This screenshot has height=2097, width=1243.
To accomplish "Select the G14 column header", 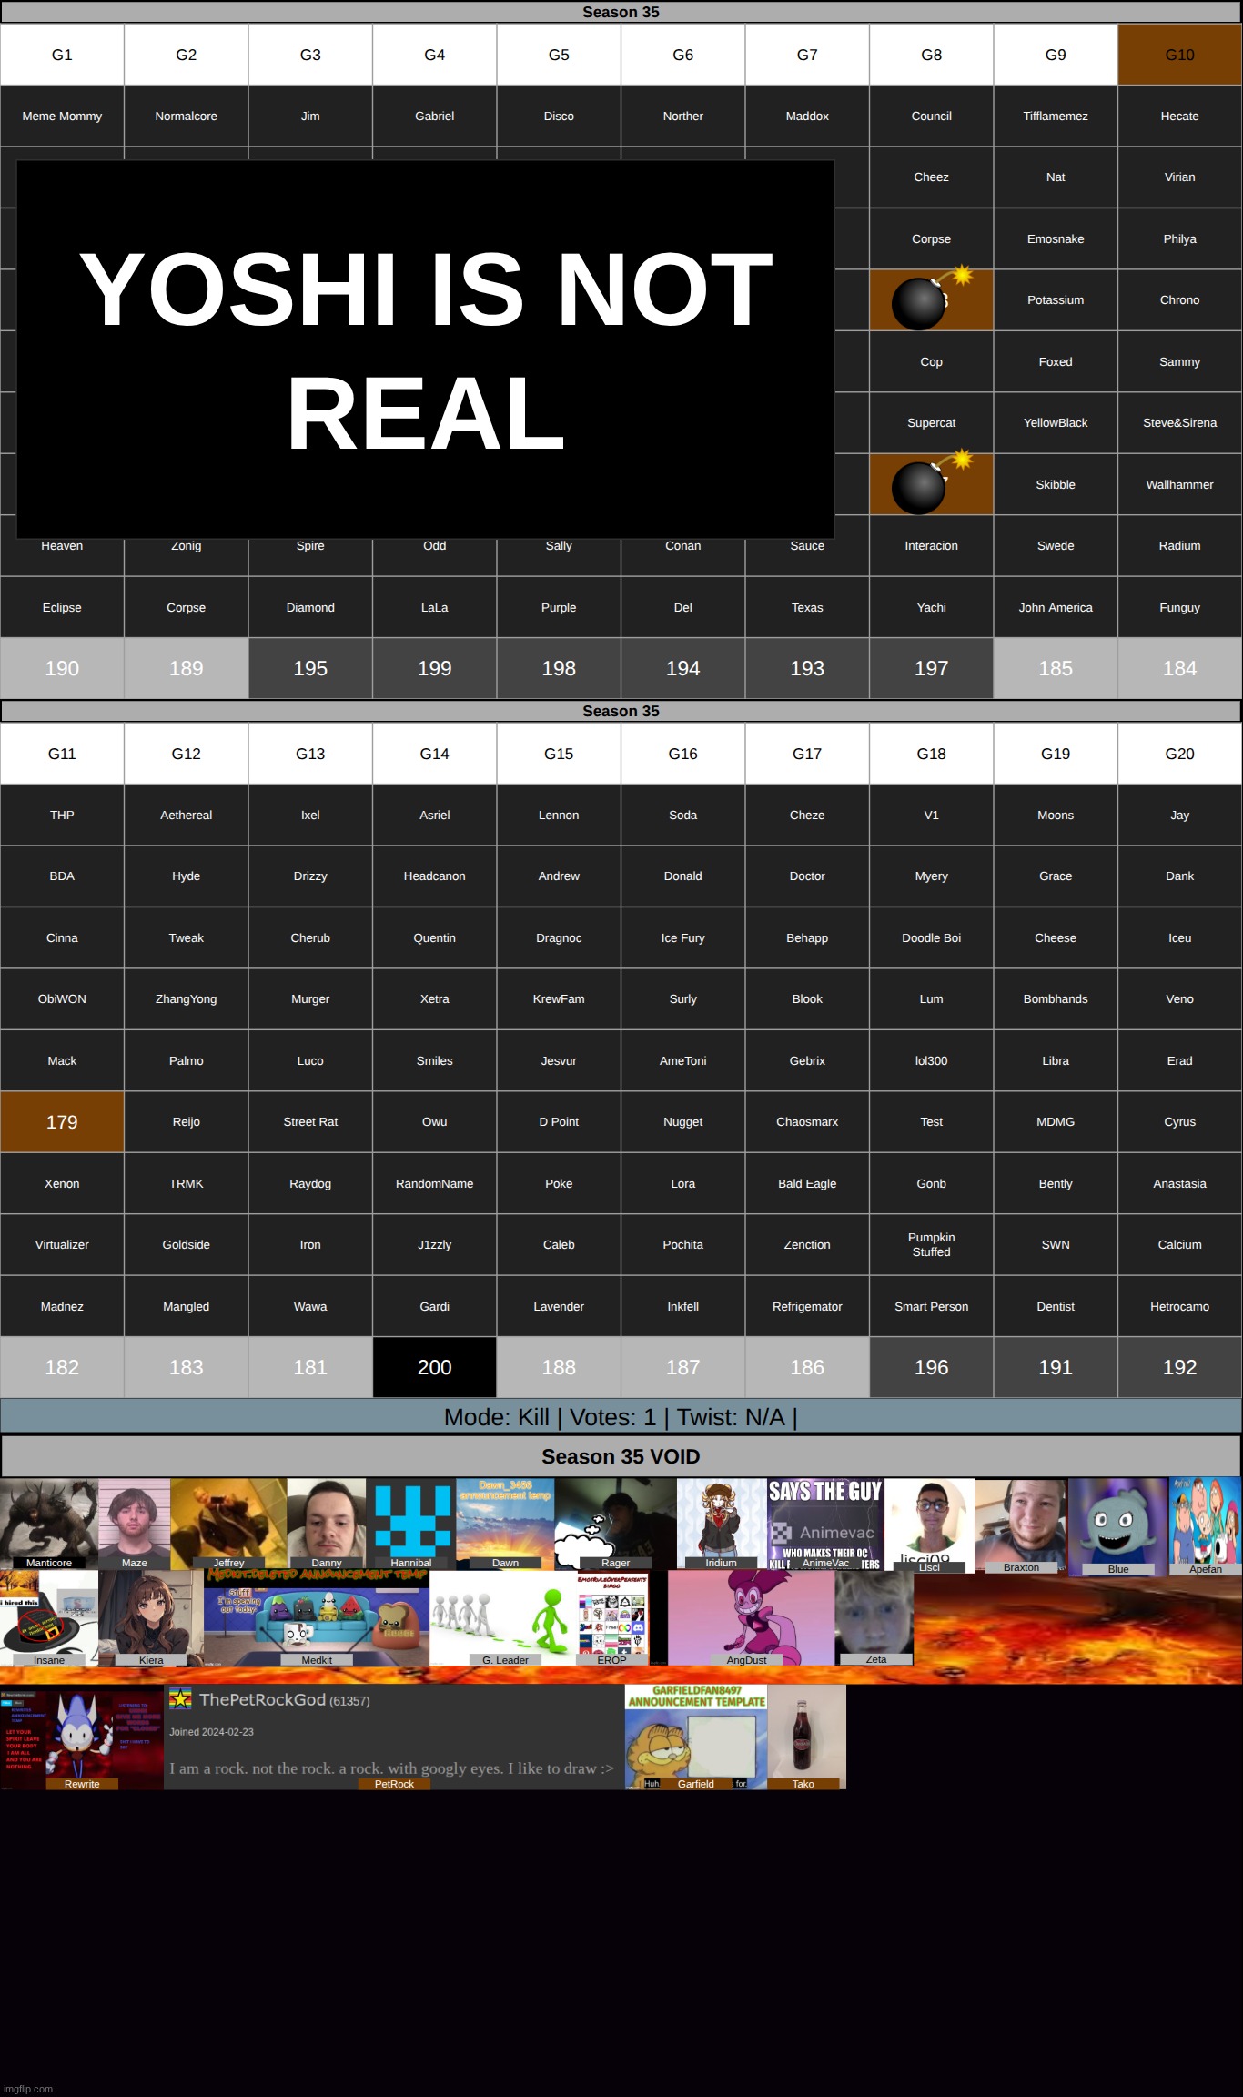I will click(x=434, y=754).
